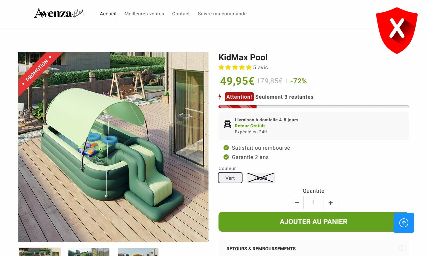Viewport: 427px width, 256px height.
Task: Open the Accueil menu item
Action: click(108, 14)
